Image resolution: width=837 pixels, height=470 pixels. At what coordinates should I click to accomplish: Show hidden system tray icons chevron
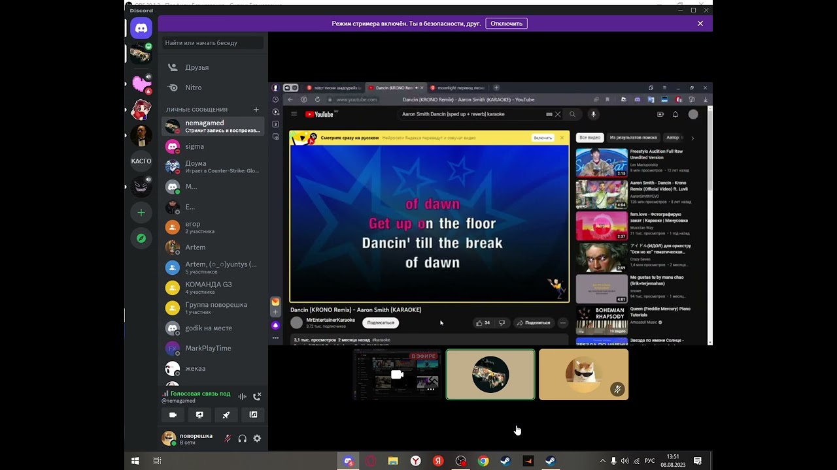602,461
